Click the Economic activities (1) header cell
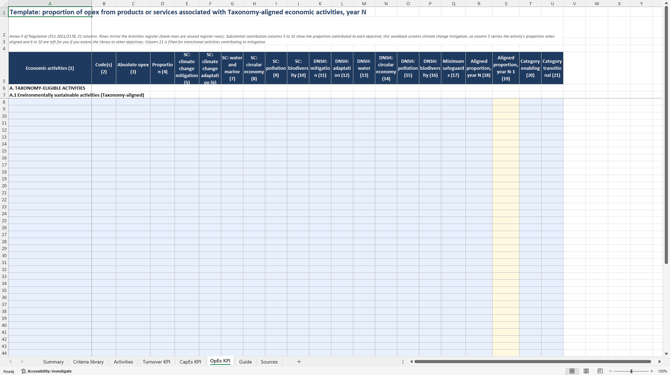This screenshot has width=670, height=375. pos(50,68)
